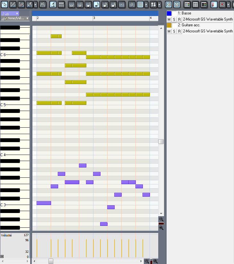Click measure 3 on the time ruler
This screenshot has width=234, height=264.
tap(94, 18)
